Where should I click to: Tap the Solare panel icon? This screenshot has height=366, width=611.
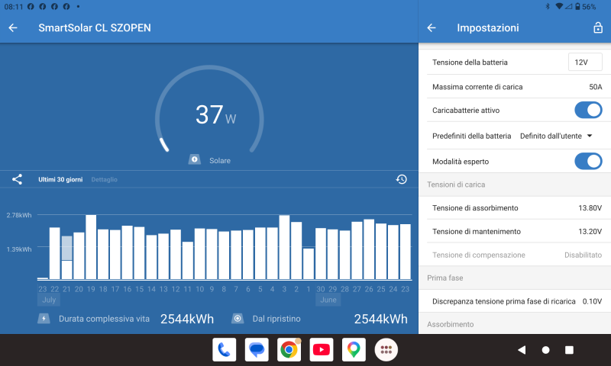(195, 159)
